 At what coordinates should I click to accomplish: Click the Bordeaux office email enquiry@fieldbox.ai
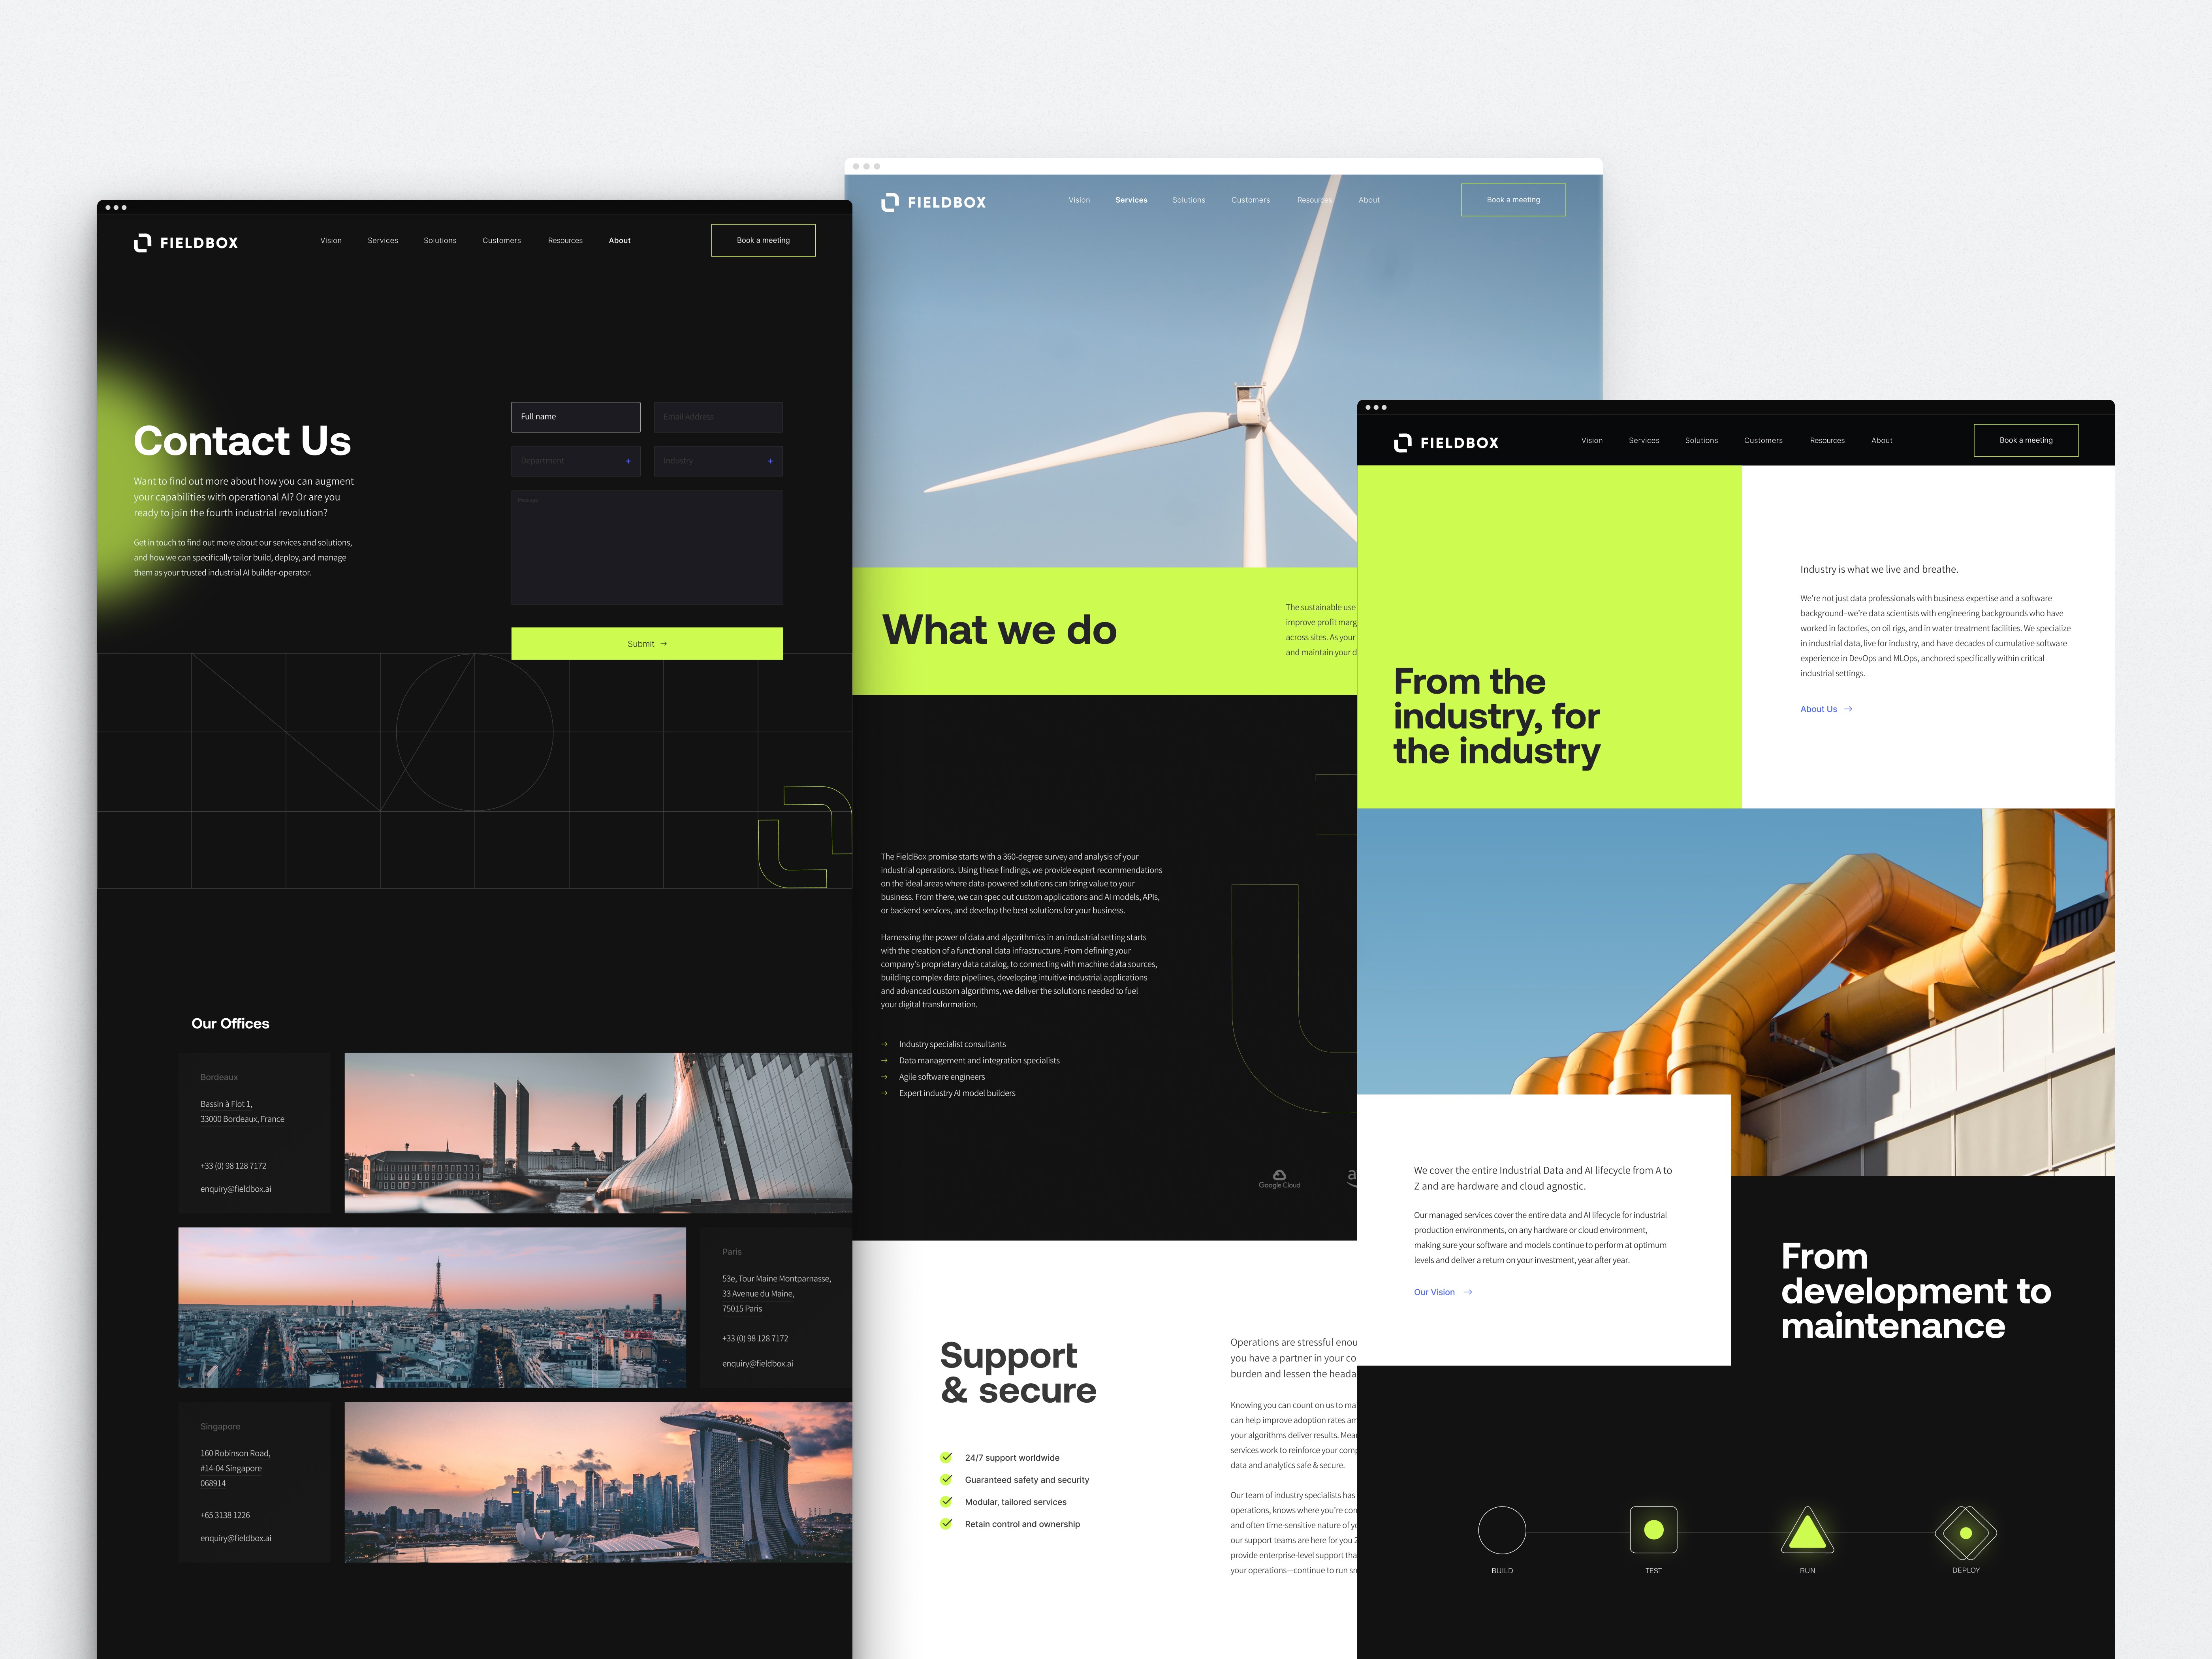point(236,1189)
